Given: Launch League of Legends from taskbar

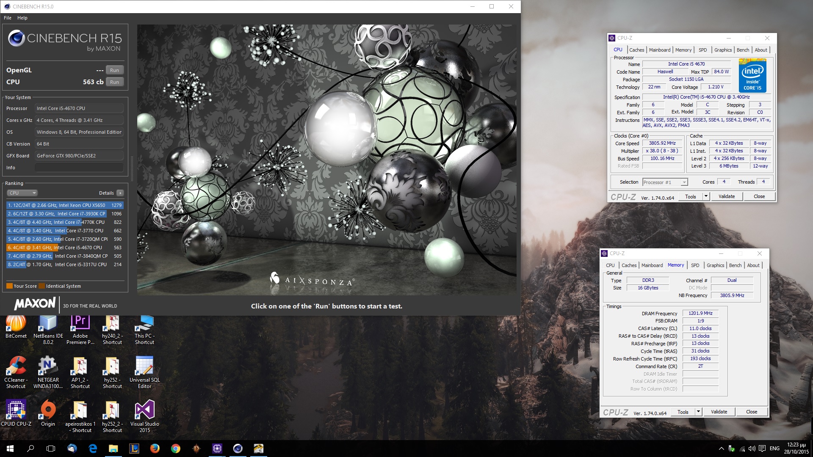Looking at the screenshot, I should click(x=134, y=449).
